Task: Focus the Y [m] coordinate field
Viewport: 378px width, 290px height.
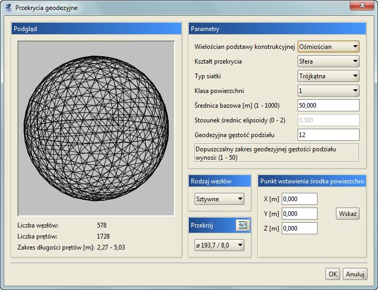Action: [x=300, y=214]
